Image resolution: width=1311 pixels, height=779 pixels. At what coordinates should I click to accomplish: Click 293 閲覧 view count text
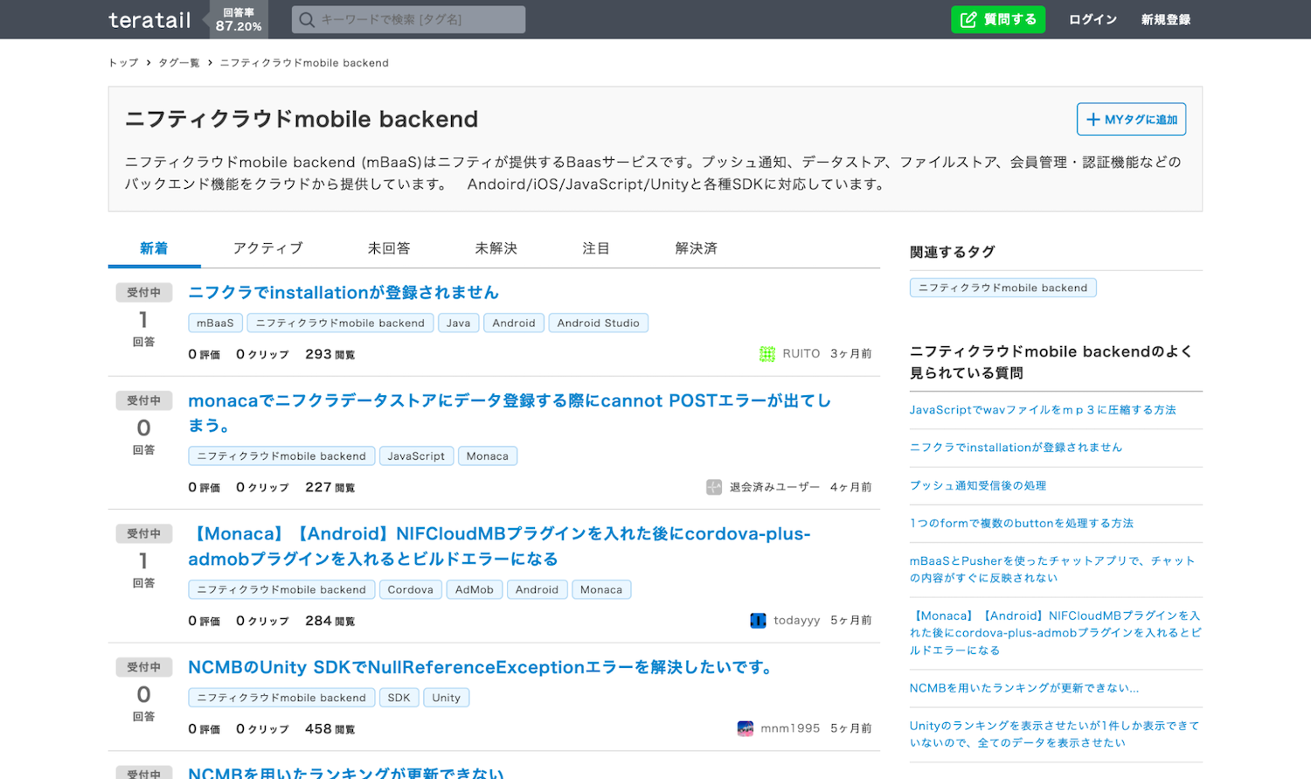329,354
